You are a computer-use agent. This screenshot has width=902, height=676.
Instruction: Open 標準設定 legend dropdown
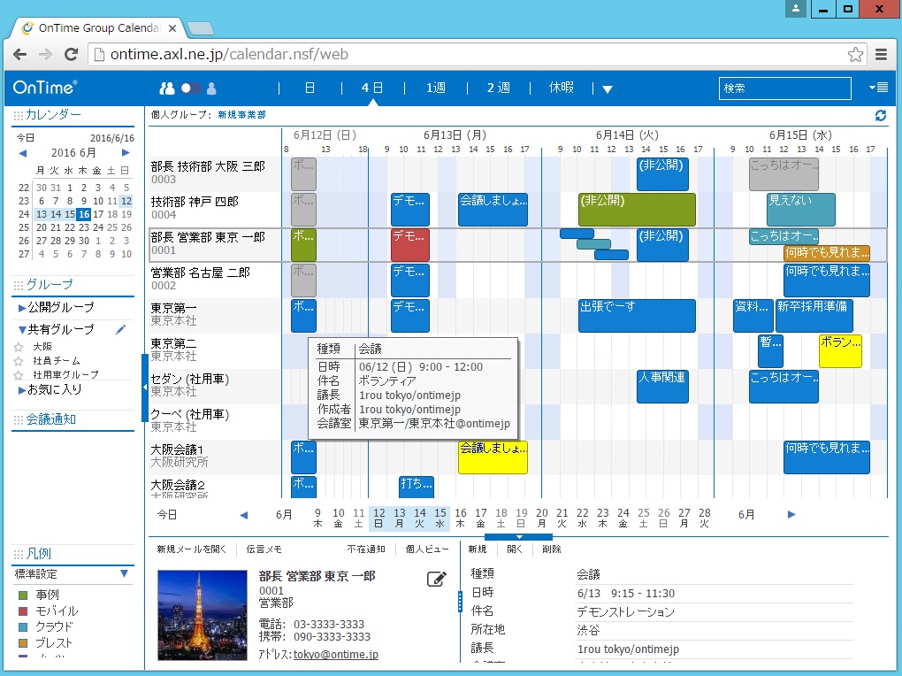[x=125, y=573]
